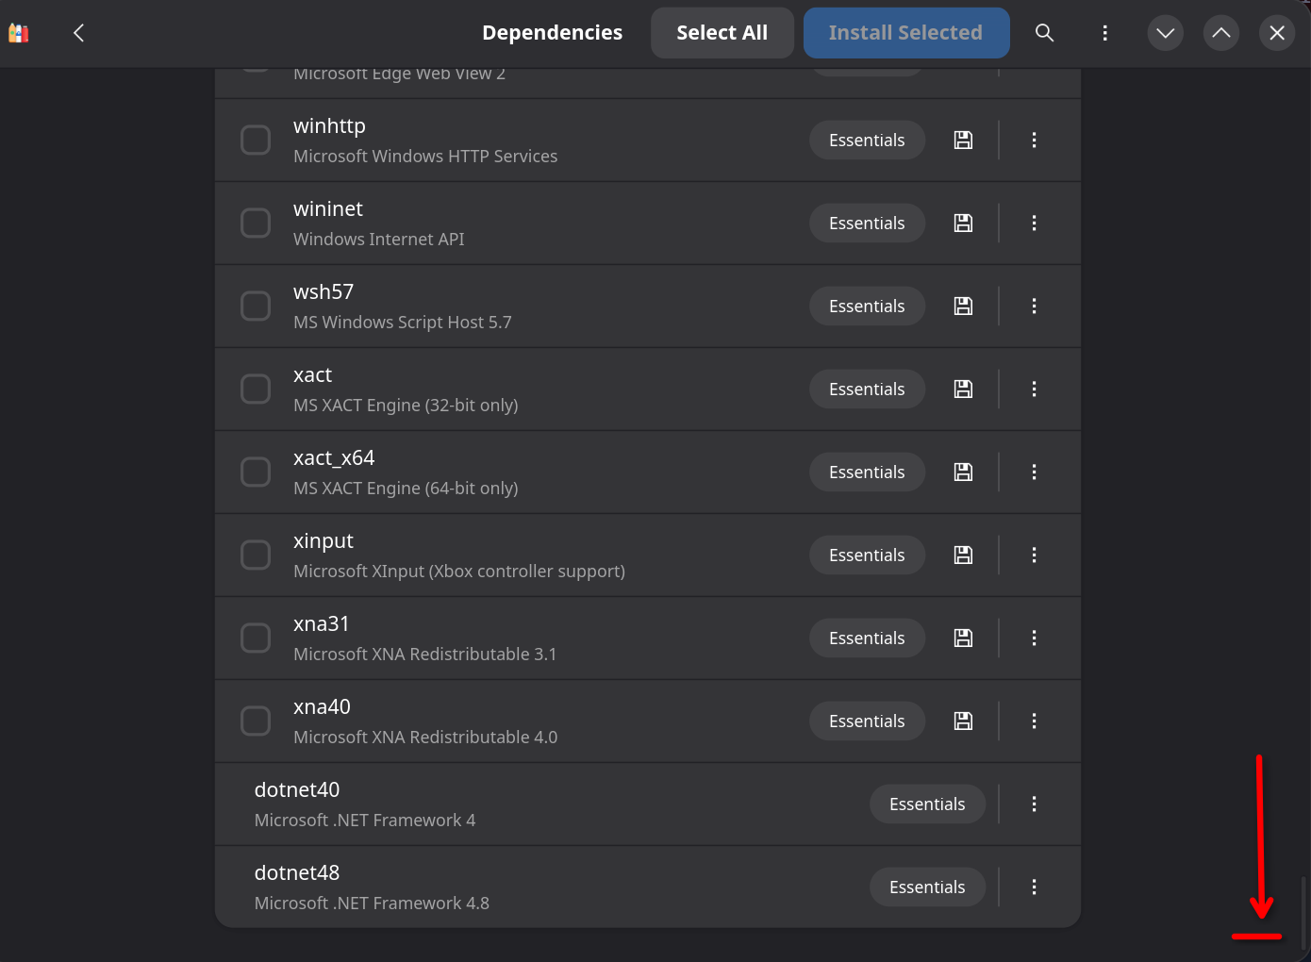This screenshot has width=1311, height=962.
Task: Click Essentials tag on xact row
Action: [867, 390]
